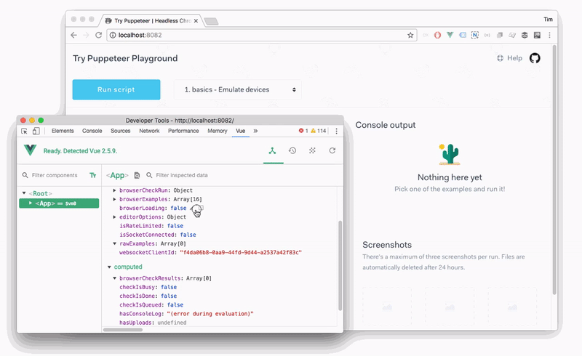The image size is (582, 356).
Task: Open the Help link
Action: (x=510, y=58)
